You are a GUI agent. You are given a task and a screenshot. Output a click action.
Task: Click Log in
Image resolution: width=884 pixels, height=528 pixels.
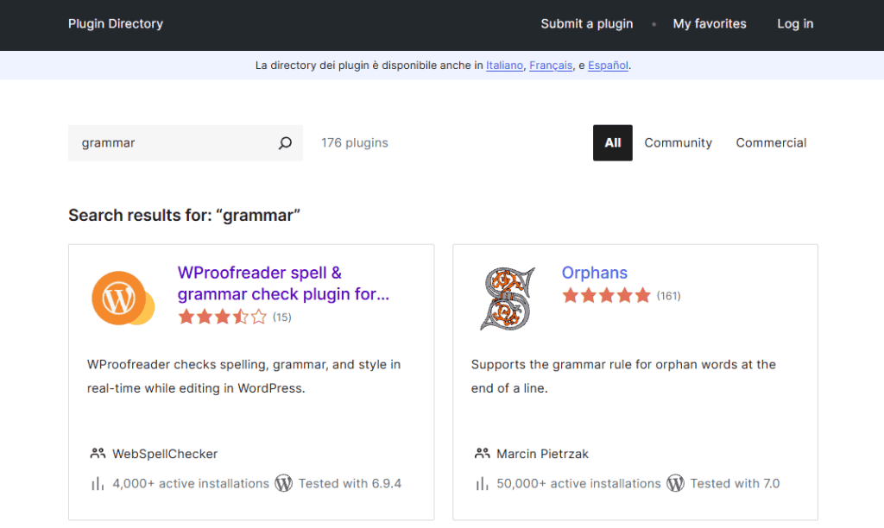(x=795, y=23)
